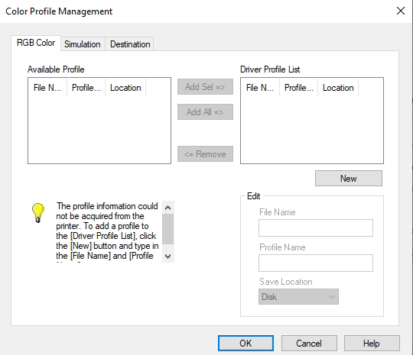413x355 pixels.
Task: Open the Destination tab
Action: (130, 44)
